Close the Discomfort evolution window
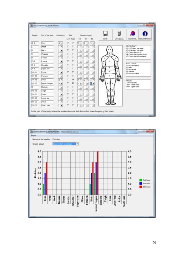The height and width of the screenshot is (260, 184). (x=151, y=131)
